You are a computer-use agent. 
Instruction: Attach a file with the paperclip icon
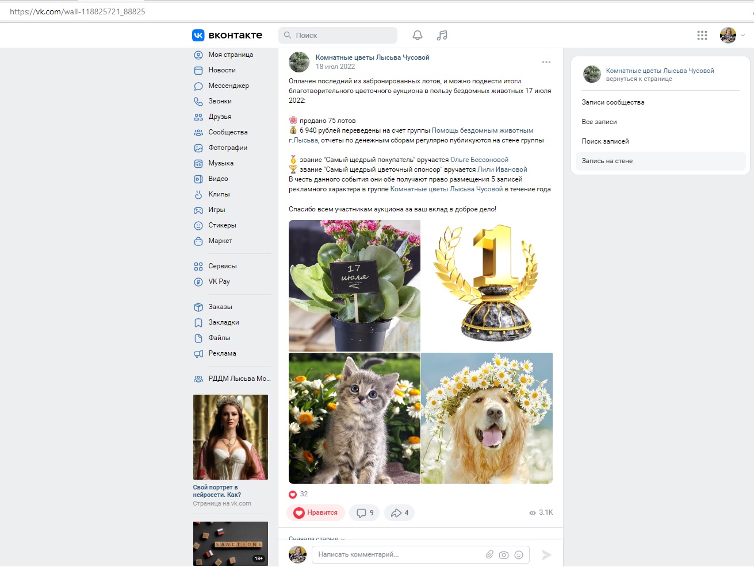[489, 554]
